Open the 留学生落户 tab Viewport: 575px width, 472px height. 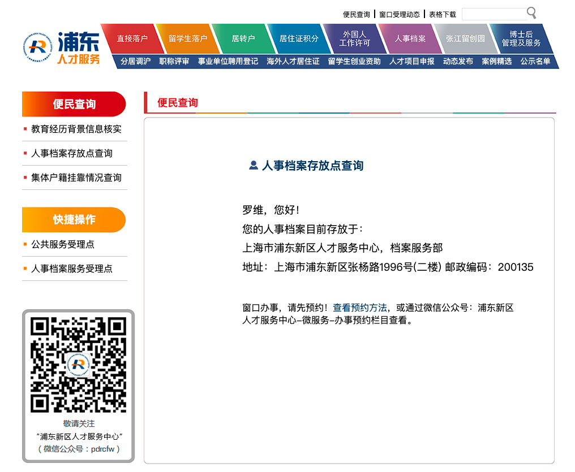(x=187, y=38)
